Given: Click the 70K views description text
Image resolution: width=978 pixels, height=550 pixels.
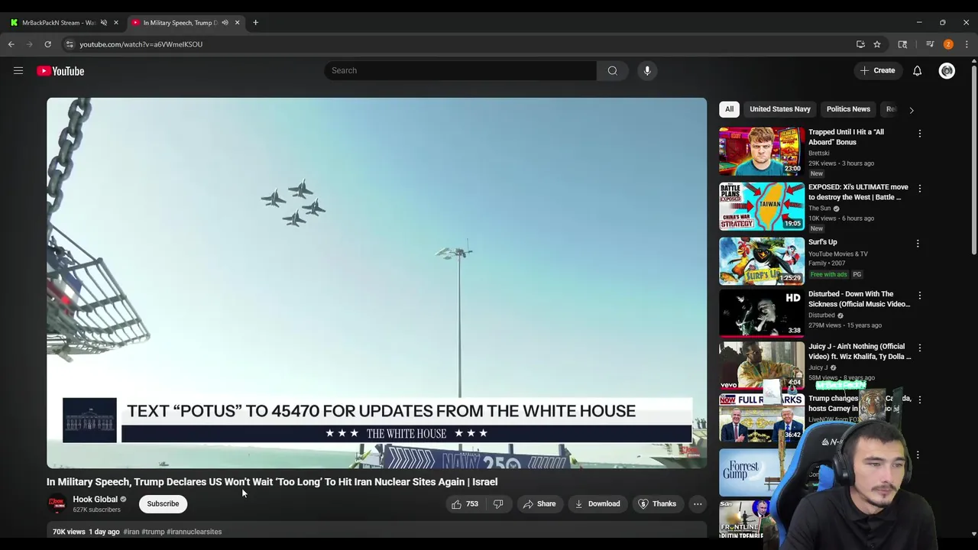Looking at the screenshot, I should [x=69, y=532].
